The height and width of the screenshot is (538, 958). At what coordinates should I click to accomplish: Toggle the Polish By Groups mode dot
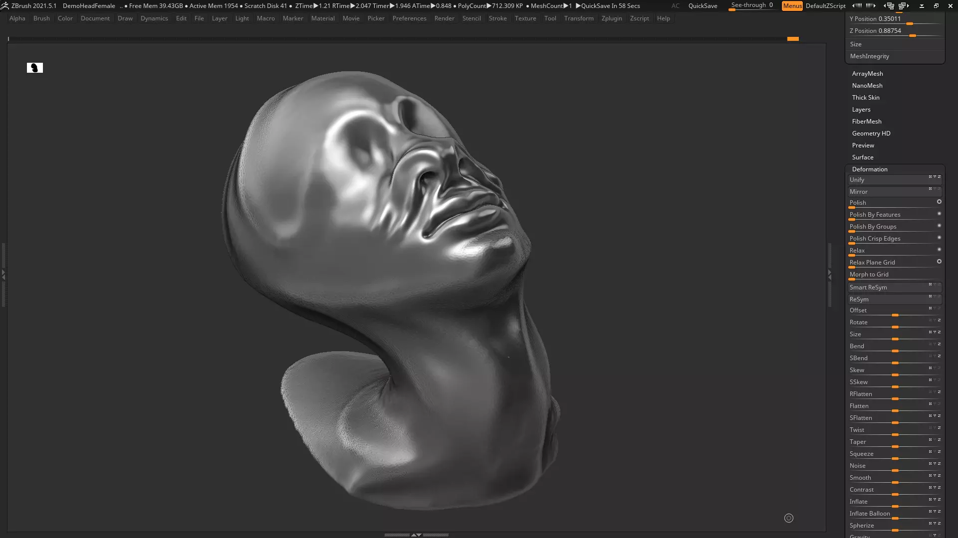939,226
